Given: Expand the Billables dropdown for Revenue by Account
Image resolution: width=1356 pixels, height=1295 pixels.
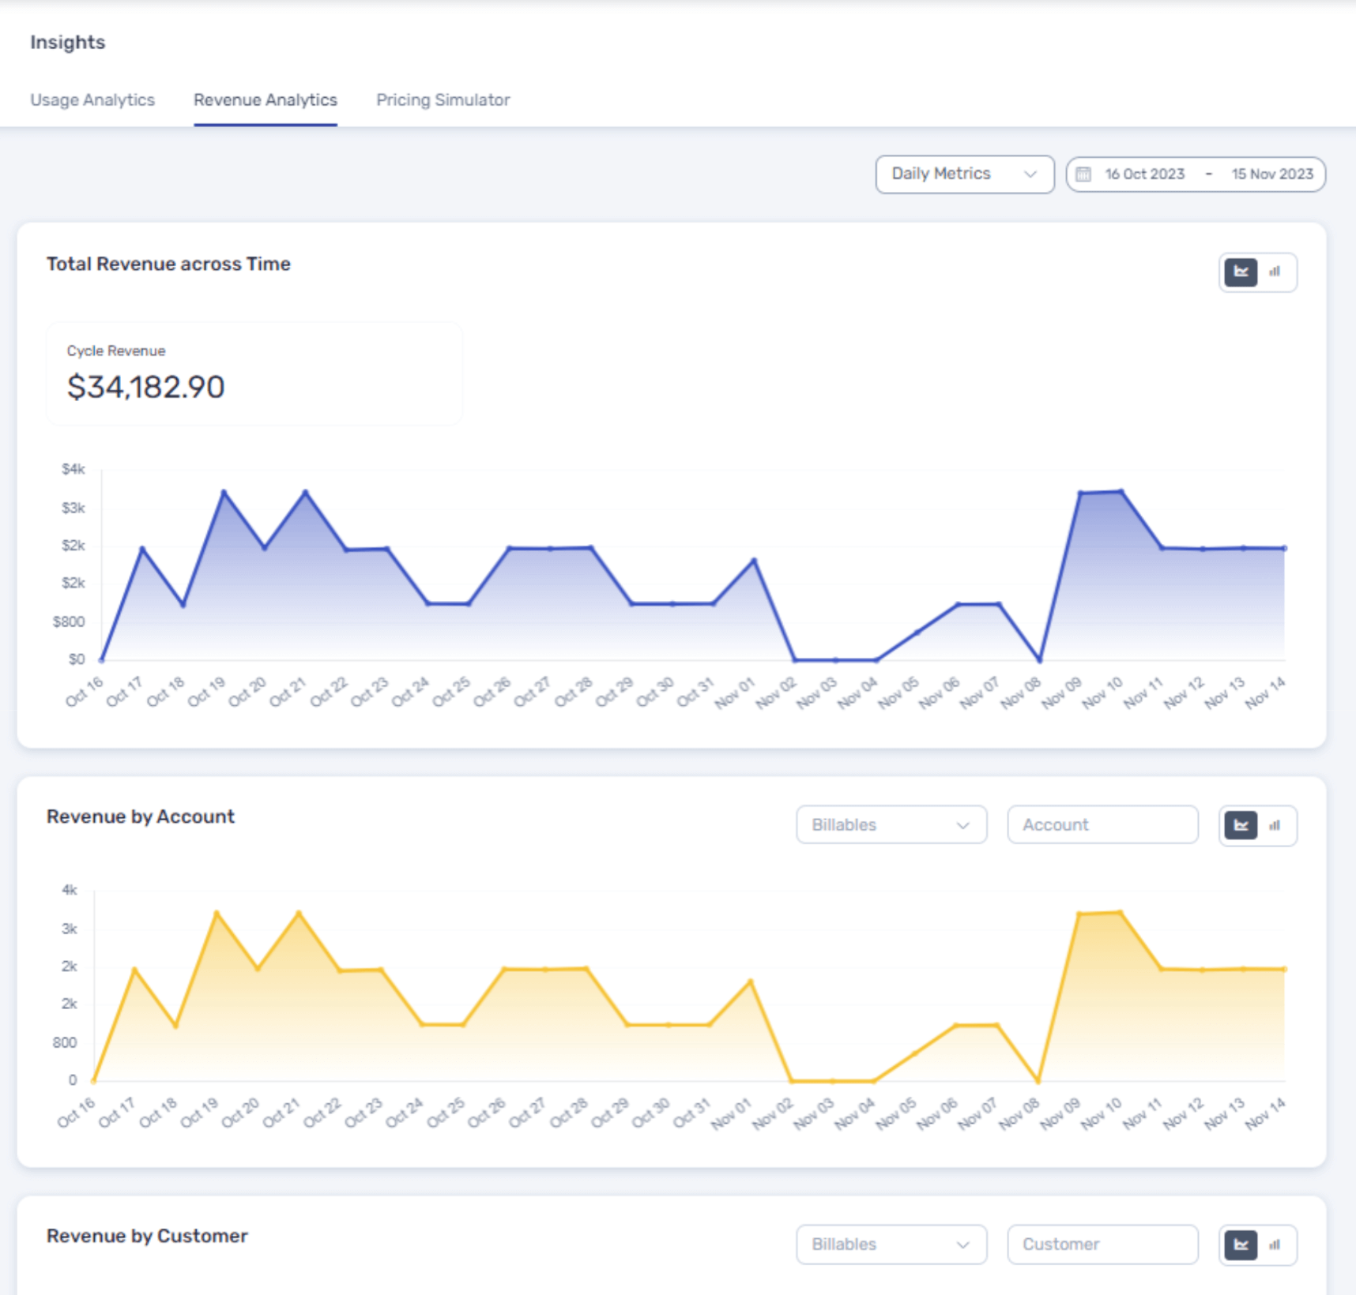Looking at the screenshot, I should [891, 824].
